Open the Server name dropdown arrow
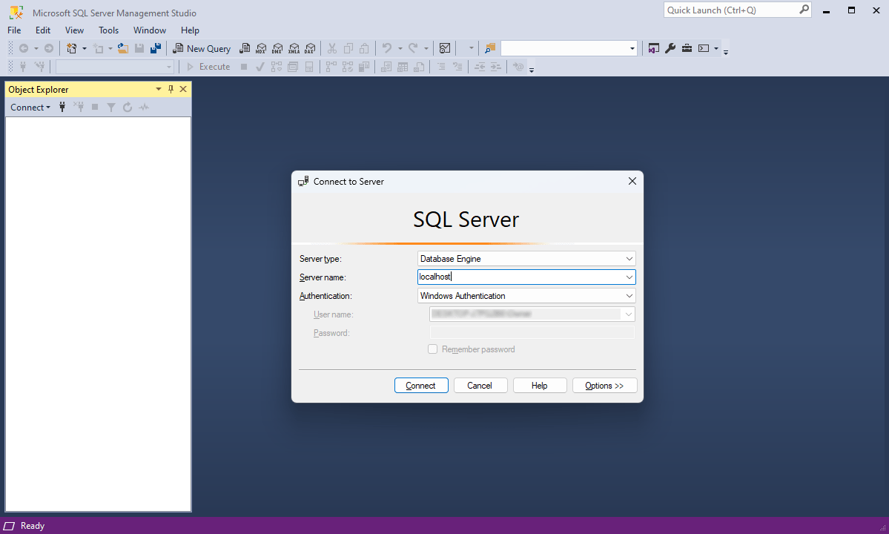Screen dimensions: 889x534 tap(629, 277)
